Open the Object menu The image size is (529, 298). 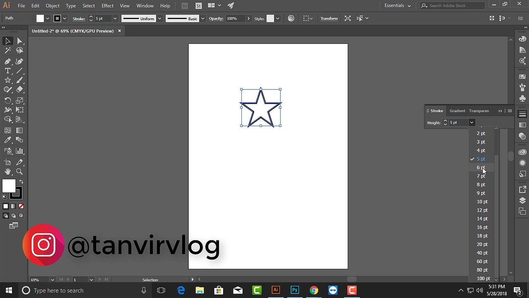pos(53,6)
